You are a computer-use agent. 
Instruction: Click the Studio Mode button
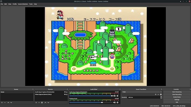tap(176, 97)
